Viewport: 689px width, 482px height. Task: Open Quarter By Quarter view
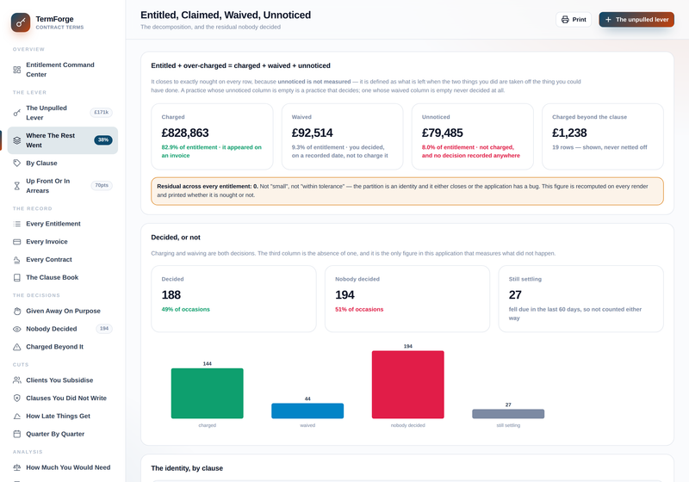(x=62, y=434)
